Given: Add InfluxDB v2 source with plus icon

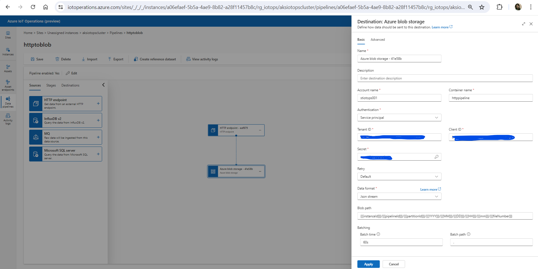Looking at the screenshot, I should coord(98,120).
